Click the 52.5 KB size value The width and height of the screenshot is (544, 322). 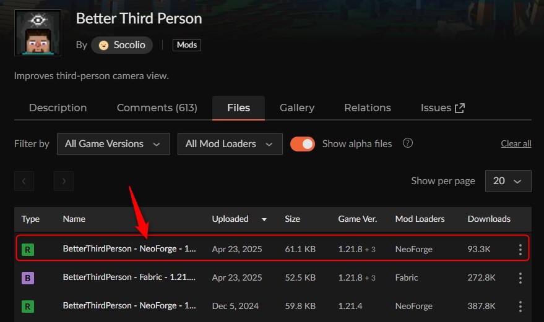pos(300,278)
